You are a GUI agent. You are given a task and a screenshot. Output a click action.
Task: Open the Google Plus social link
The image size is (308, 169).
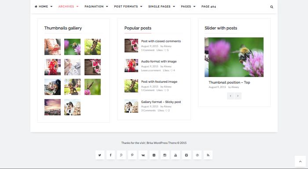121,155
